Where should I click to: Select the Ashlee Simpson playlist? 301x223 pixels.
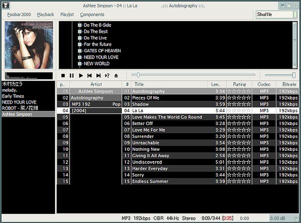coord(28,115)
